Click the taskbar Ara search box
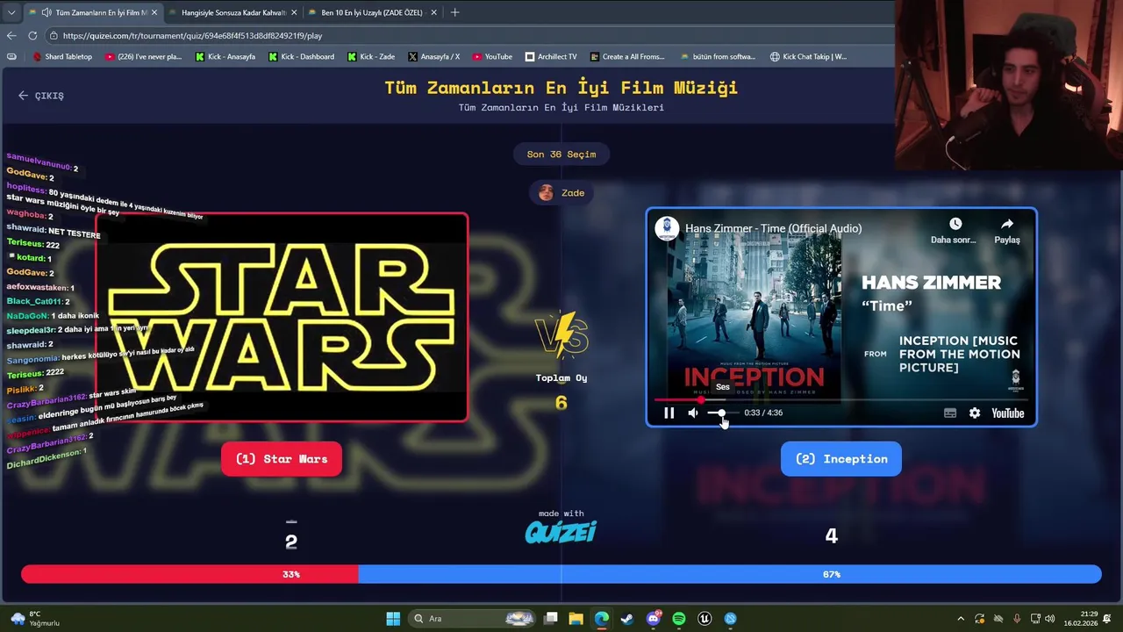Image resolution: width=1123 pixels, height=632 pixels. click(473, 619)
